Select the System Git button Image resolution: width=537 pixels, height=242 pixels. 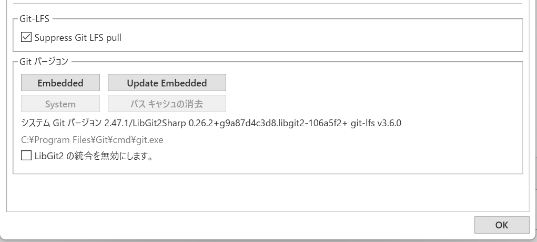[x=60, y=104]
